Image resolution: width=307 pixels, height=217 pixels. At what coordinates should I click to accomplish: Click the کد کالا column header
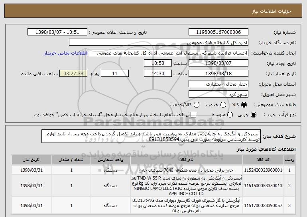pos(263,160)
